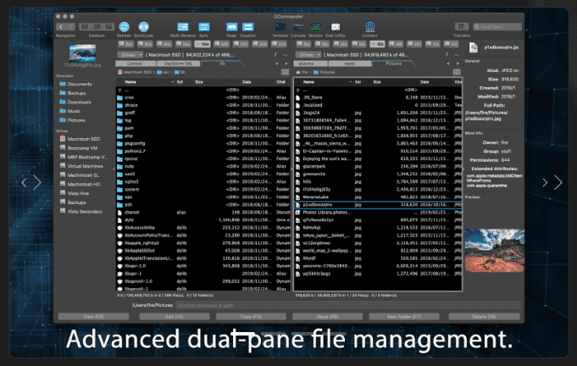Open Disk Utility from the toolbar

coord(336,27)
